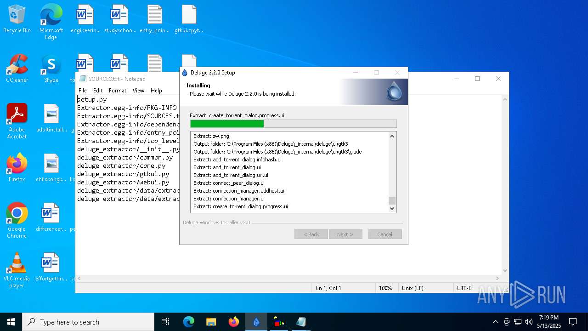Maximize the Notepad window
Image resolution: width=588 pixels, height=331 pixels.
pyautogui.click(x=477, y=79)
